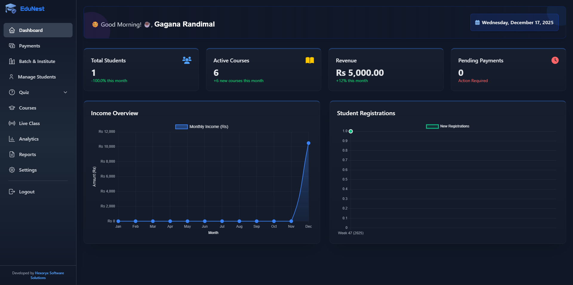The image size is (573, 285).
Task: Open Live Class via the broadcast icon
Action: [12, 123]
